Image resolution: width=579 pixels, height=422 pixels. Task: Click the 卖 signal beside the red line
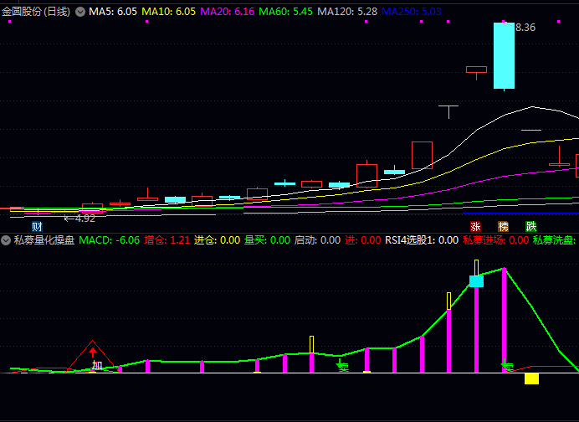[x=507, y=366]
